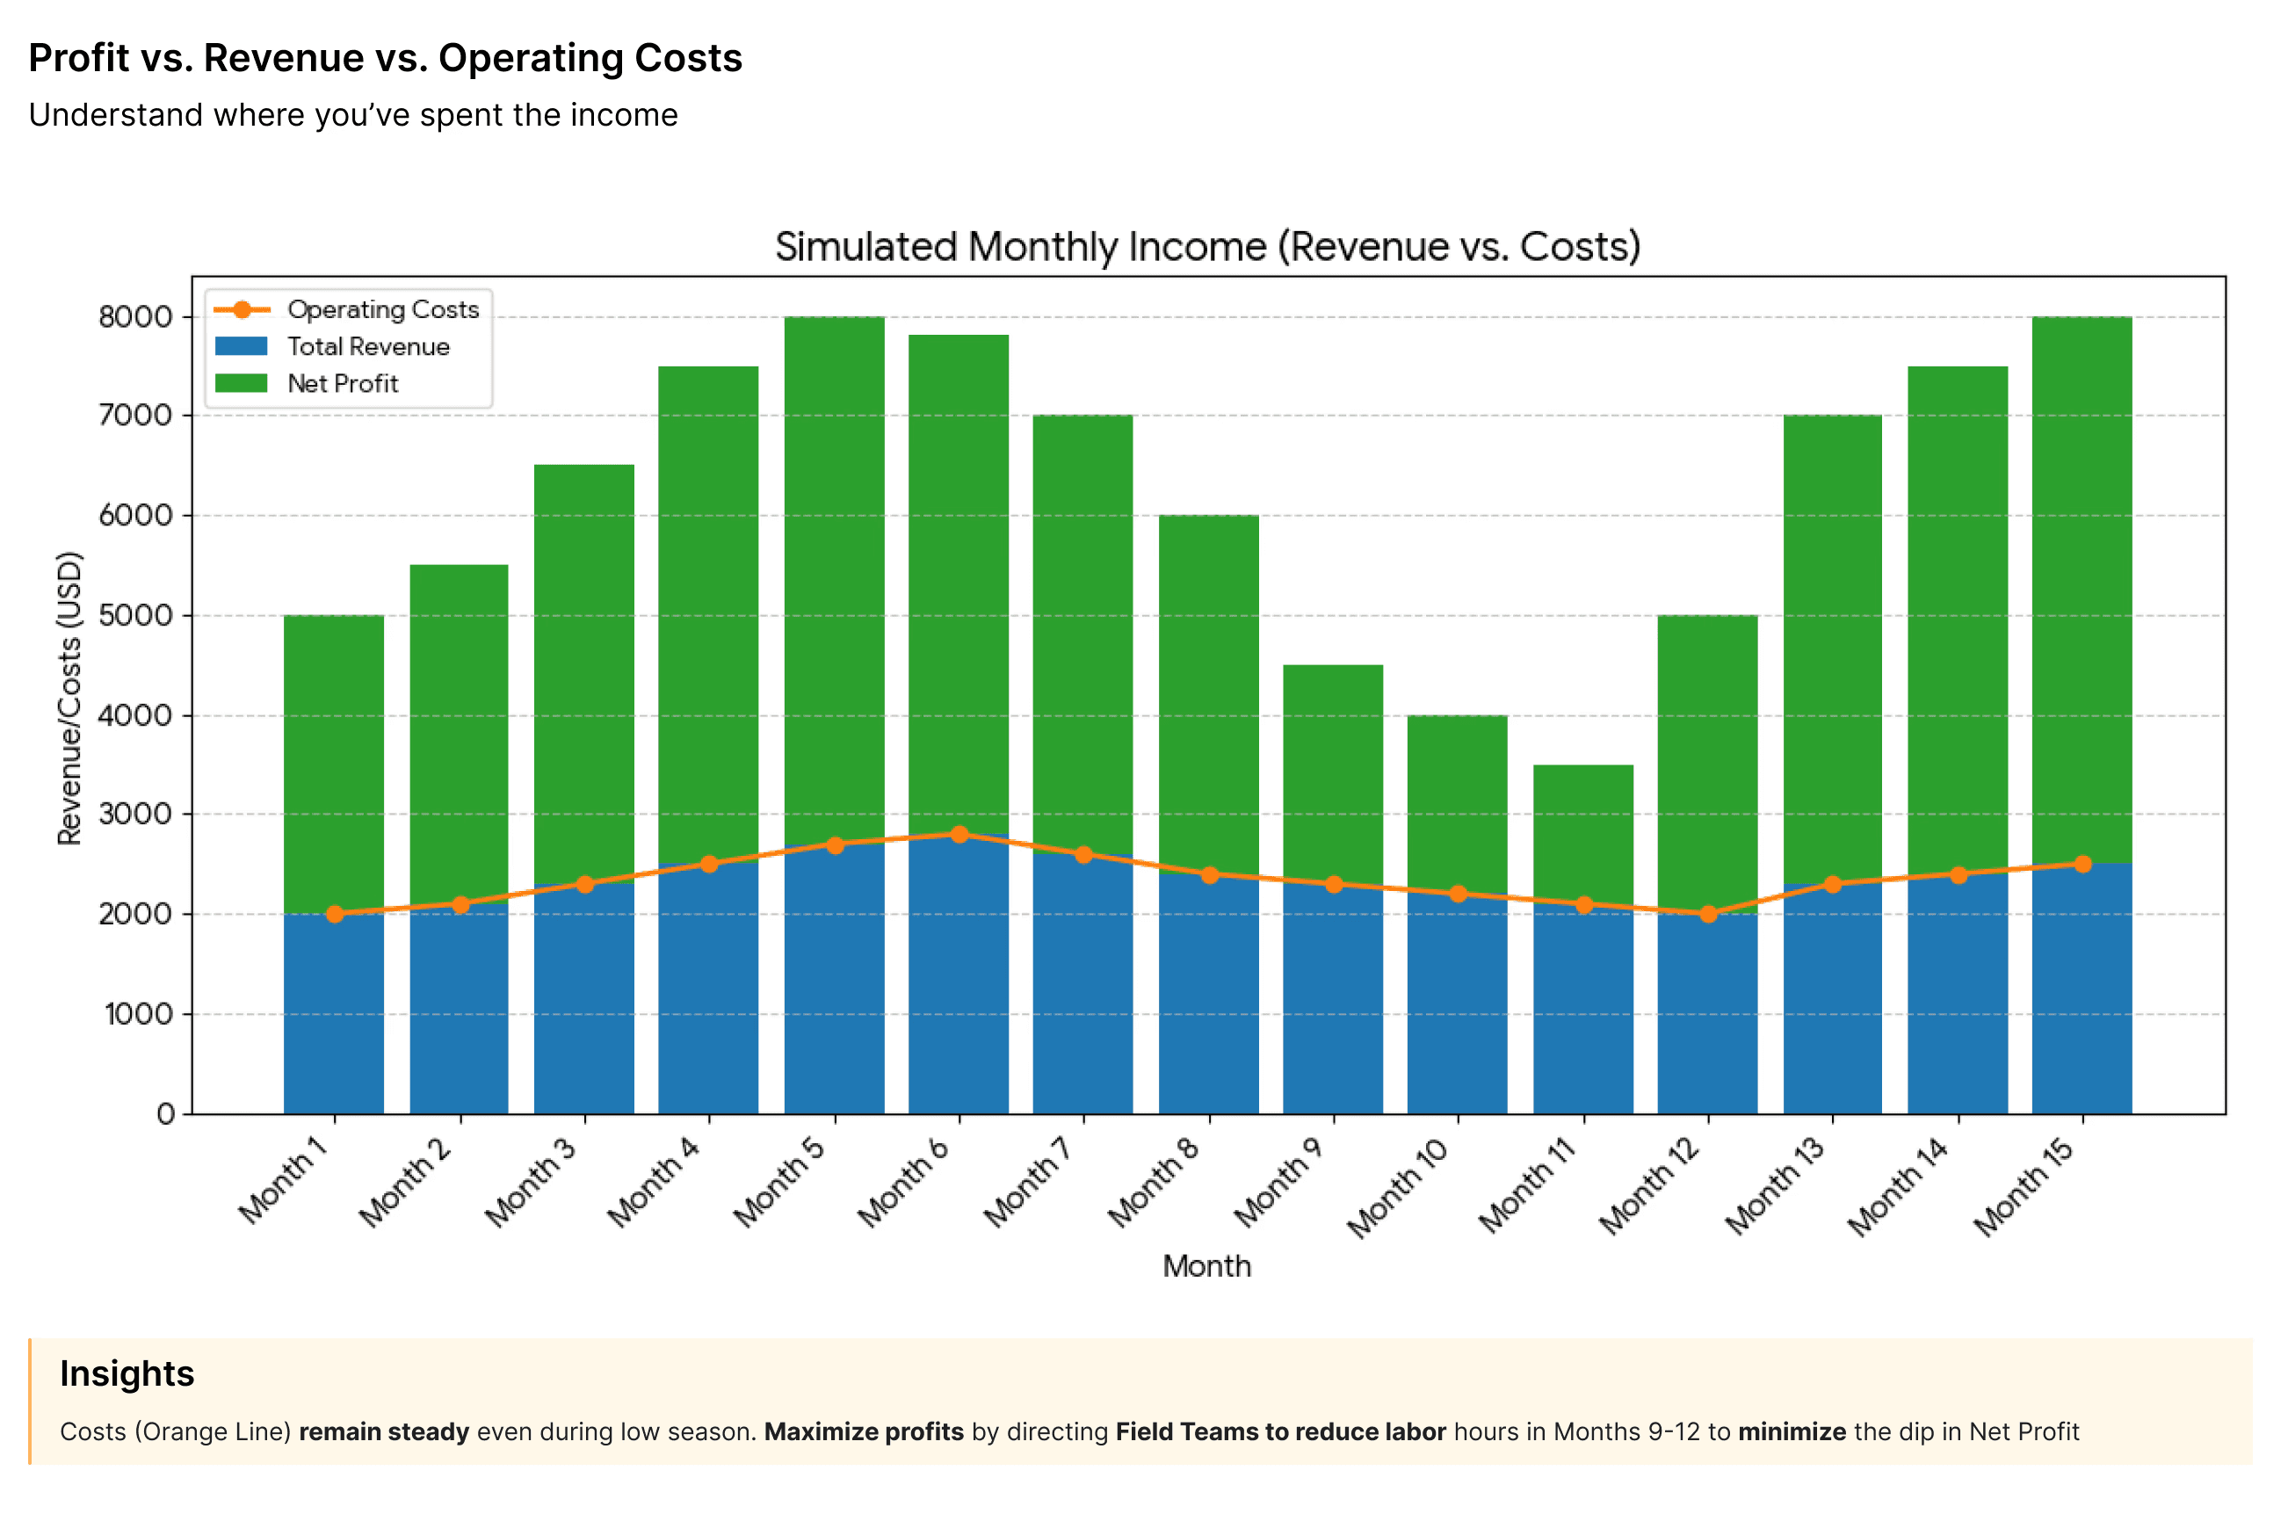Click the Month 6 operating costs data point
This screenshot has width=2288, height=1514.
tap(959, 836)
